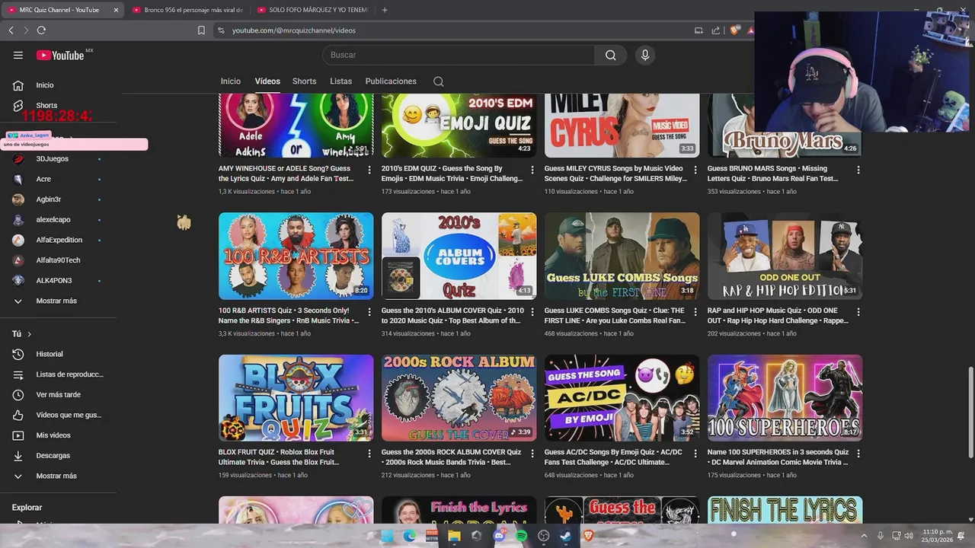975x548 pixels.
Task: Open RAP and HIP HOP Music Quiz title
Action: pos(778,316)
